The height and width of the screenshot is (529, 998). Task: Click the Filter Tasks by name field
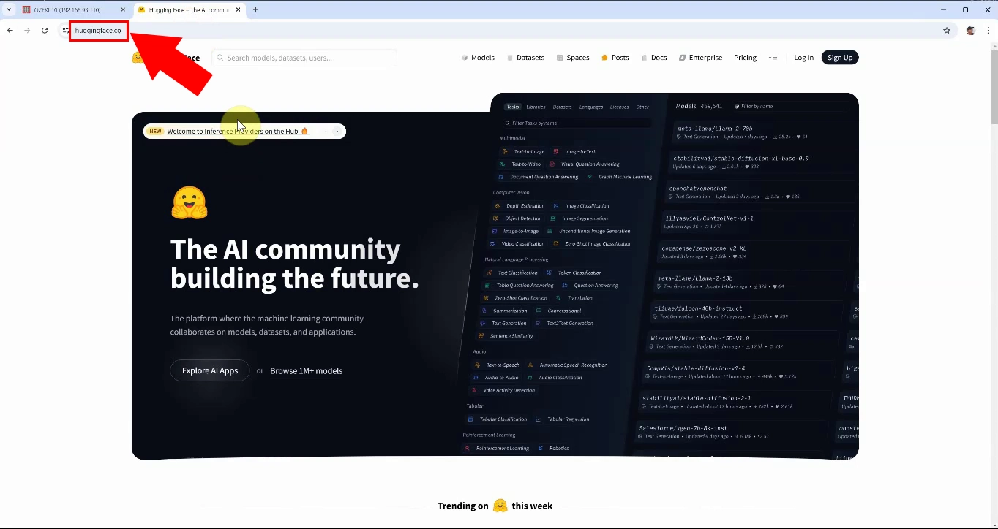pyautogui.click(x=576, y=123)
